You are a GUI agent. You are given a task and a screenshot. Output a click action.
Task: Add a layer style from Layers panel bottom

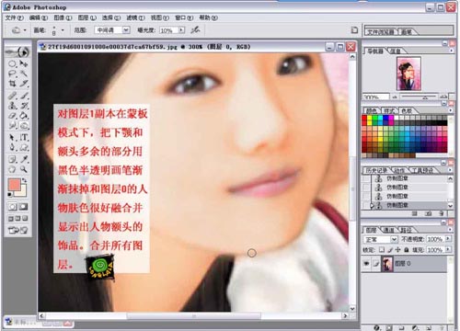coord(377,327)
